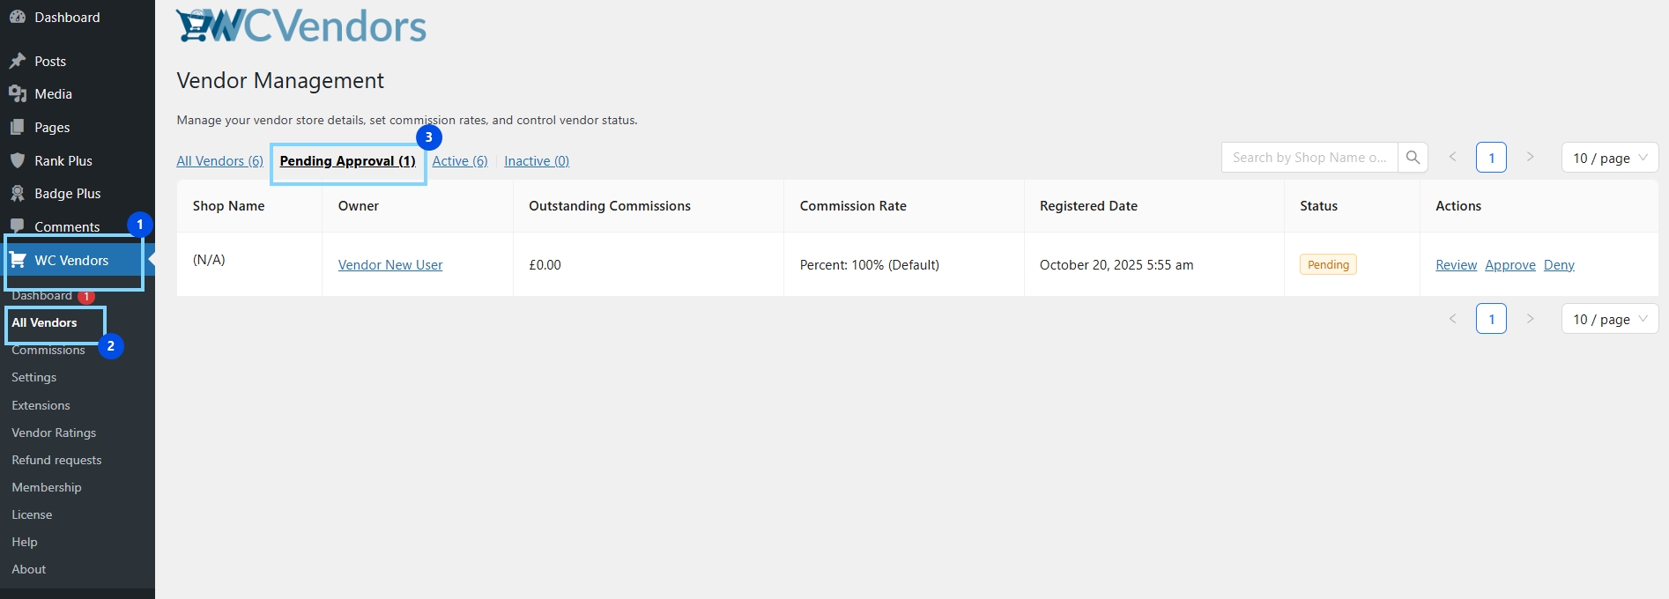Go to next page using top arrow
1669x599 pixels.
[x=1530, y=157]
